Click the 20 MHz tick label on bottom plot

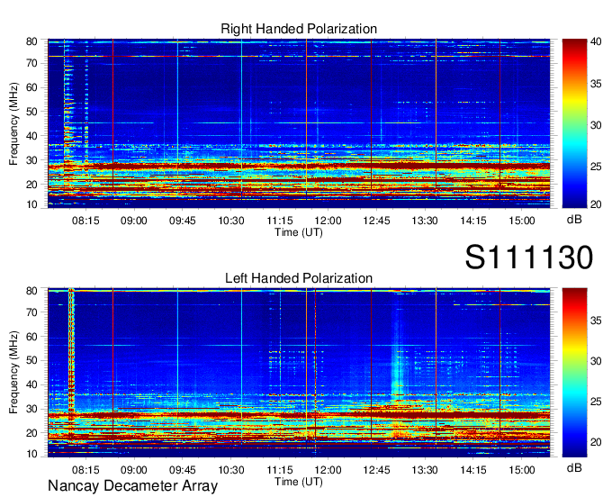click(31, 433)
